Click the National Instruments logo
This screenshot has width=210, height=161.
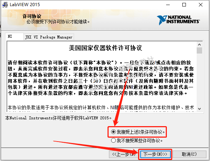(x=178, y=20)
